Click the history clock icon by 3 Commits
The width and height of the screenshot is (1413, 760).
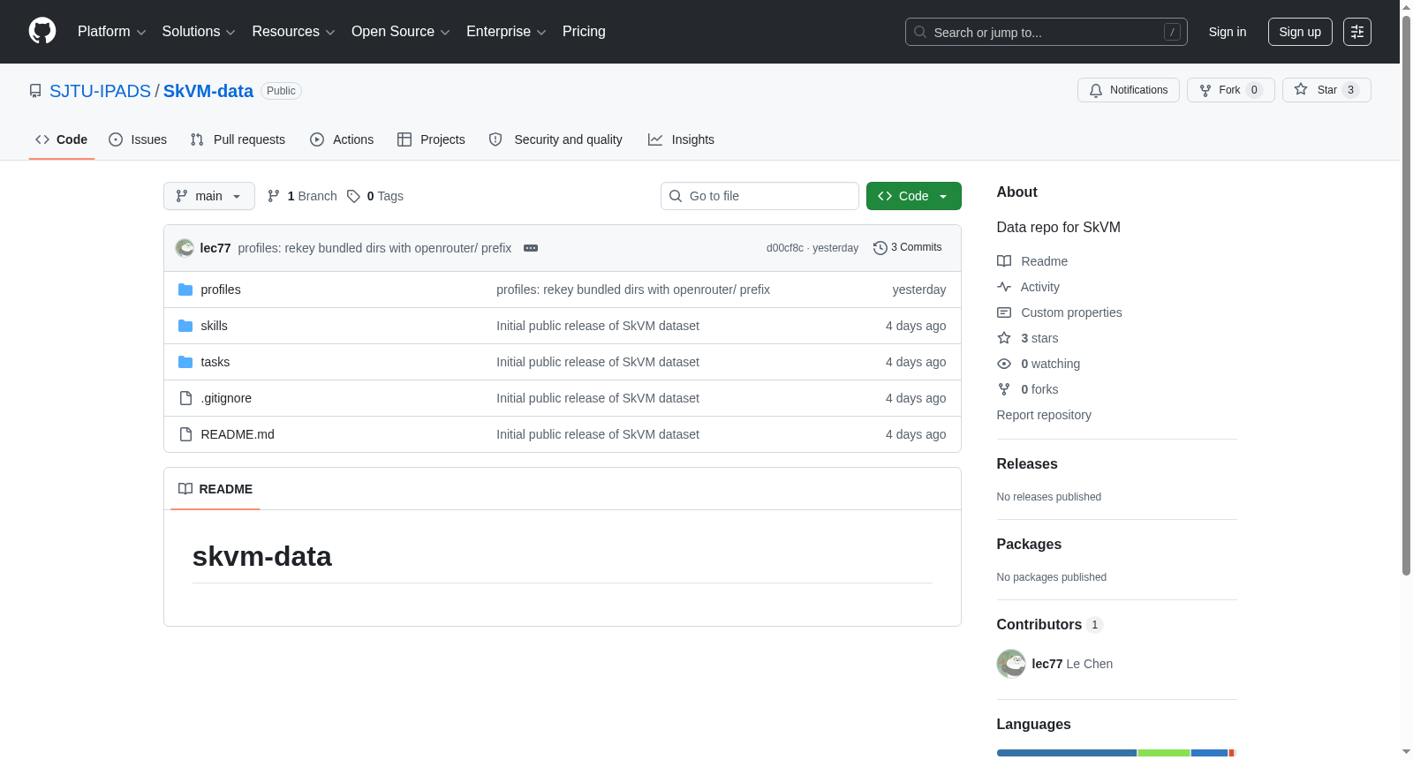pyautogui.click(x=880, y=248)
